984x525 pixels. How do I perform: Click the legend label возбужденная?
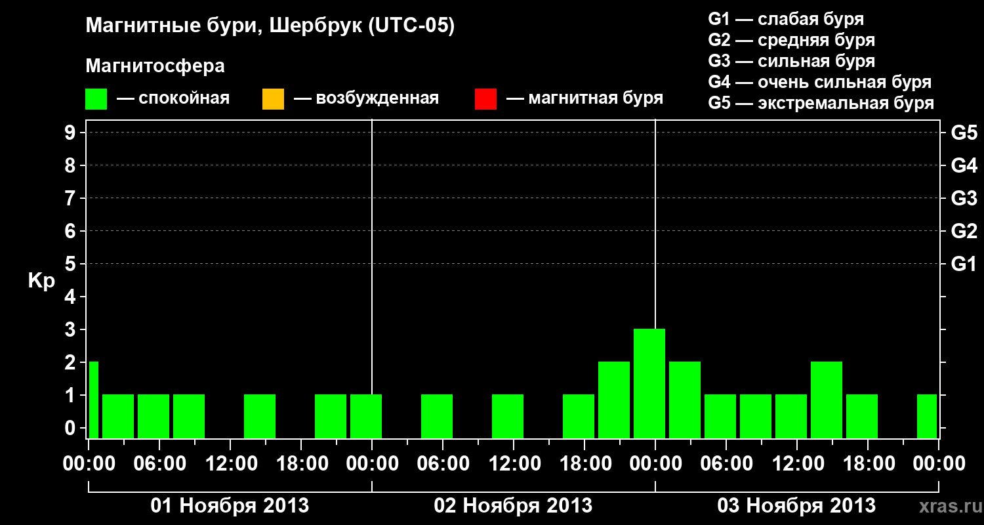pos(377,99)
